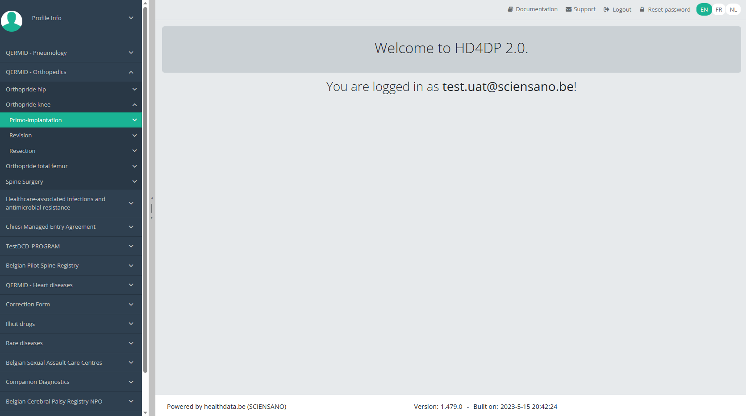Click the user profile avatar icon
Image resolution: width=746 pixels, height=416 pixels.
(12, 21)
